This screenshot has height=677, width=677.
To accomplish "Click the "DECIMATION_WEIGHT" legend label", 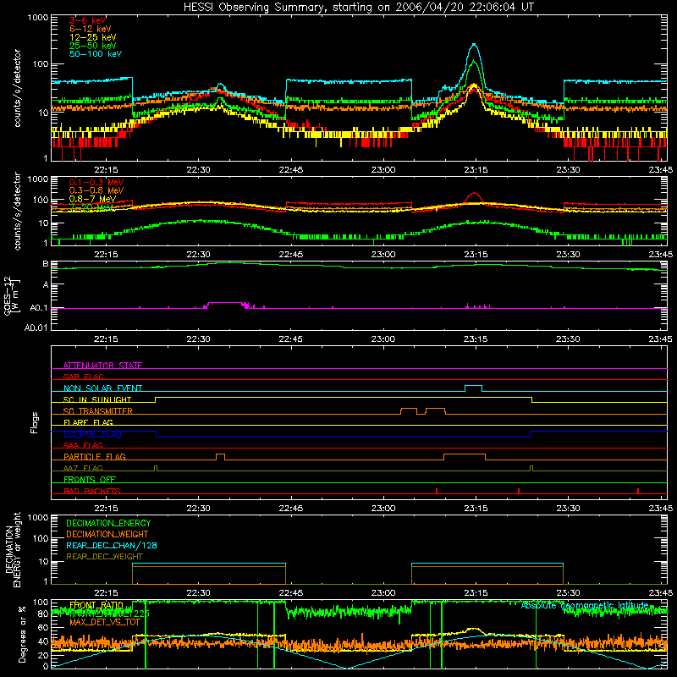I will 107,534.
